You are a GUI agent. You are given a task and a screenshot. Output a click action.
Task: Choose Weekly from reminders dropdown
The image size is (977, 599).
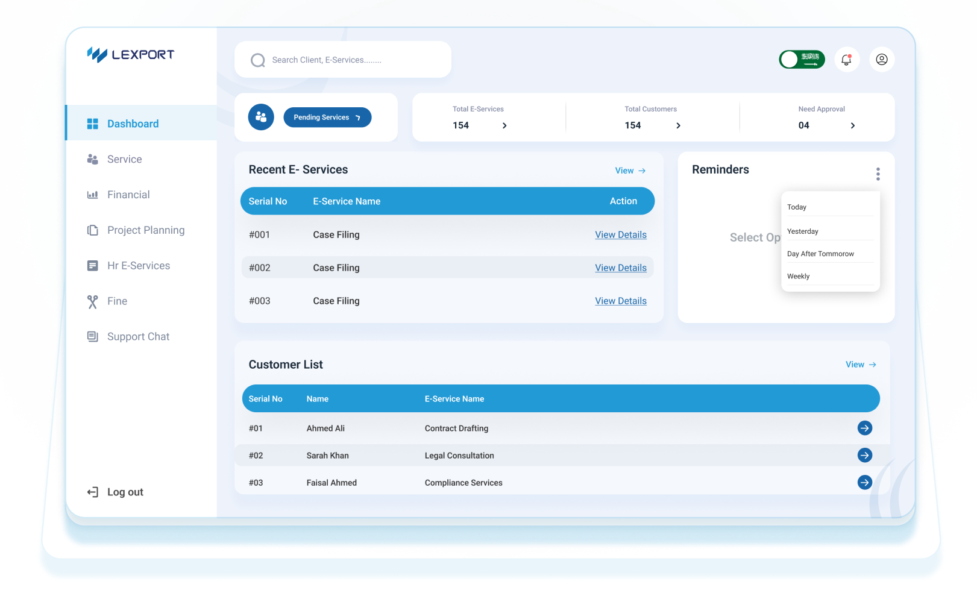(799, 277)
